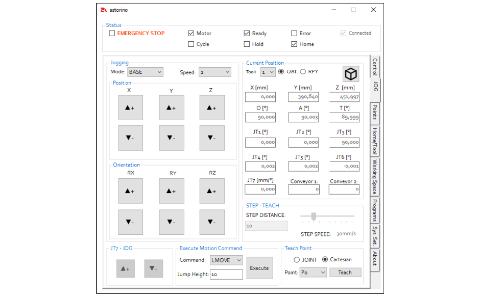Viewport: 480px width, 299px height.
Task: Open the 3D cube view icon
Action: tap(350, 74)
